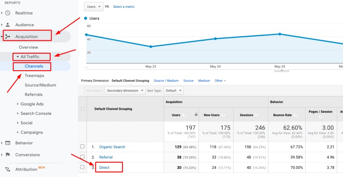Open the Acquisition Overview report
Image resolution: width=343 pixels, height=177 pixels.
click(x=28, y=47)
